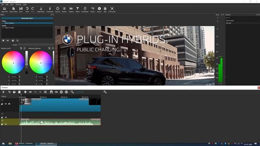Viewport: 260px width, 146px height.
Task: Undo the last action via toolbar
Action: (x=27, y=10)
